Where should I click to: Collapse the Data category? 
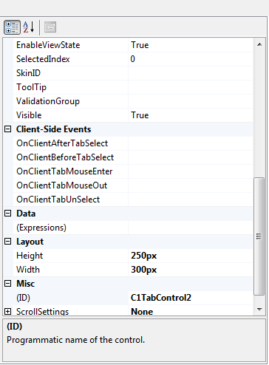tap(8, 214)
